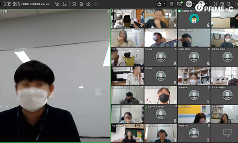Take a snapshot with the camera icon
Viewport: 238px width, 143px height.
88,4
